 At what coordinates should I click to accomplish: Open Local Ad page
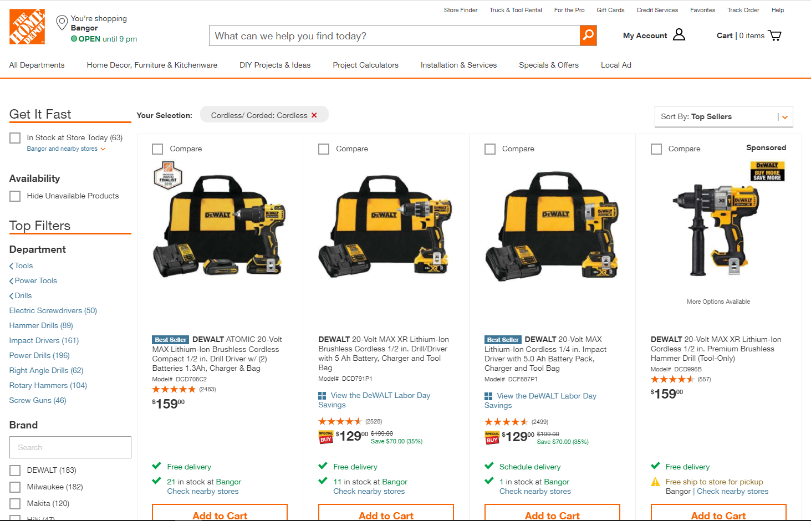tap(616, 65)
